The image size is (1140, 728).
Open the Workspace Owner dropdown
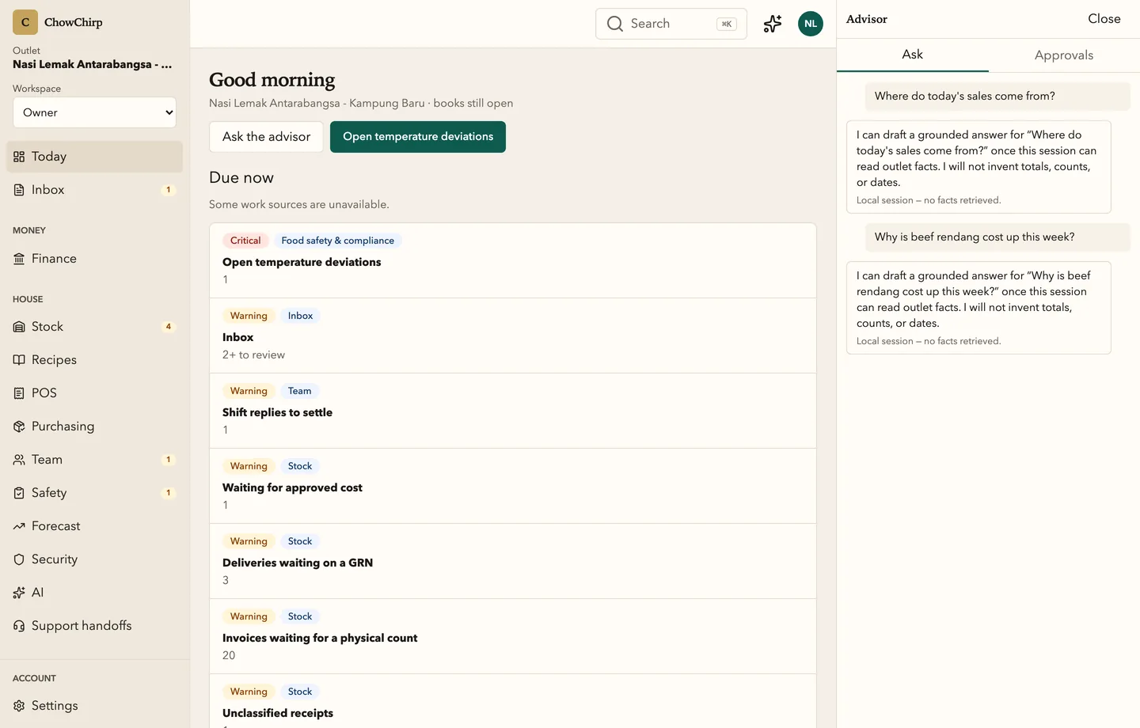pyautogui.click(x=94, y=112)
